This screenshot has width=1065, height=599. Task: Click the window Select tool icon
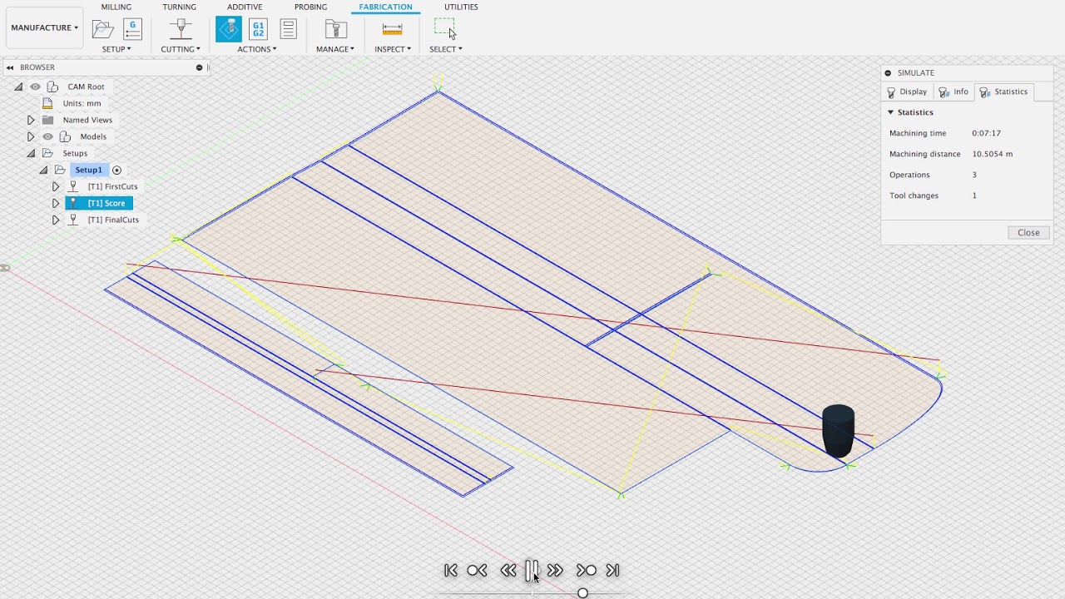445,29
